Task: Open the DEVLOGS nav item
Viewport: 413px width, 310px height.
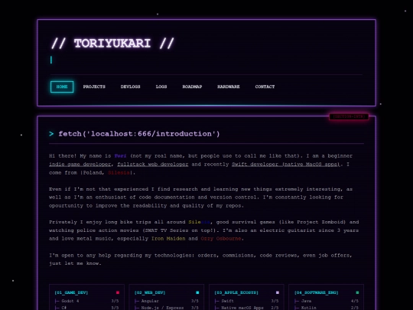Action: coord(130,86)
